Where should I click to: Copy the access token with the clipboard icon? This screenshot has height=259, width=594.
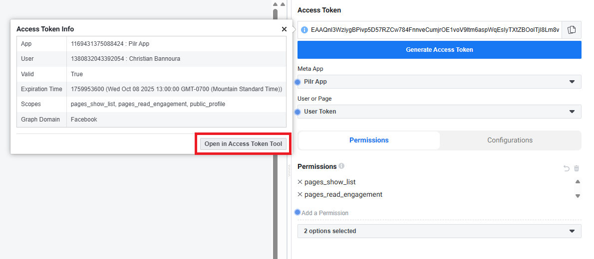pyautogui.click(x=572, y=30)
